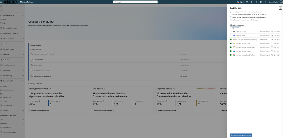The height and width of the screenshot is (138, 283).
Task: Open the user account avatar
Action: tap(281, 2)
